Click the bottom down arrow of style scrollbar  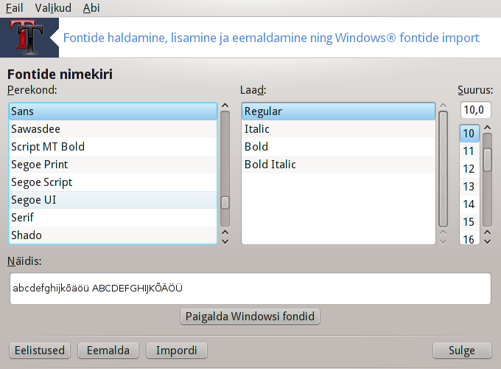(444, 241)
